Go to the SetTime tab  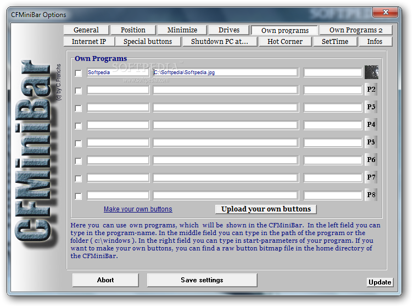[x=335, y=42]
